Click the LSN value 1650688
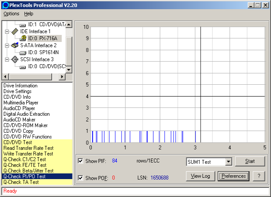 click(160, 178)
